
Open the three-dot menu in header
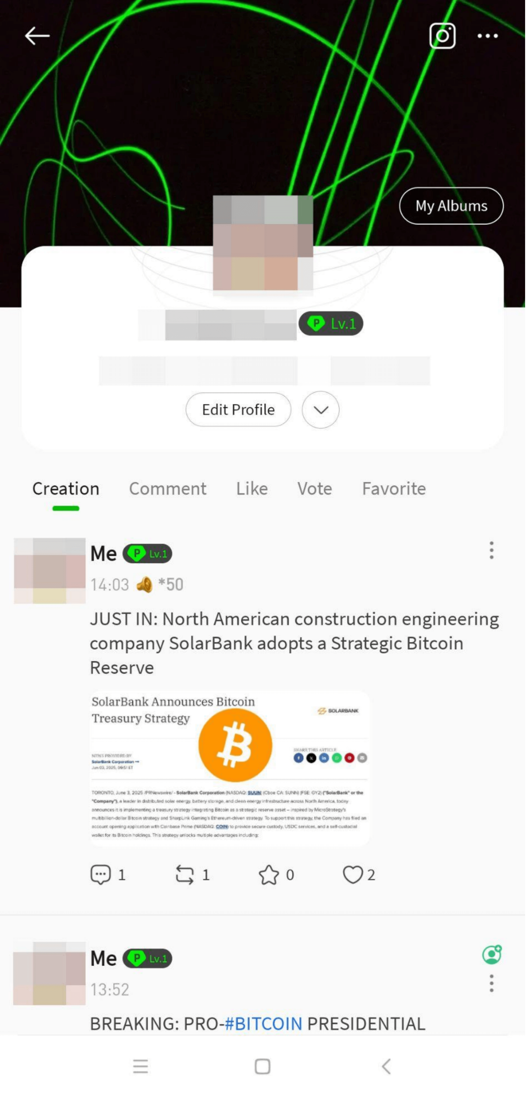[x=488, y=36]
